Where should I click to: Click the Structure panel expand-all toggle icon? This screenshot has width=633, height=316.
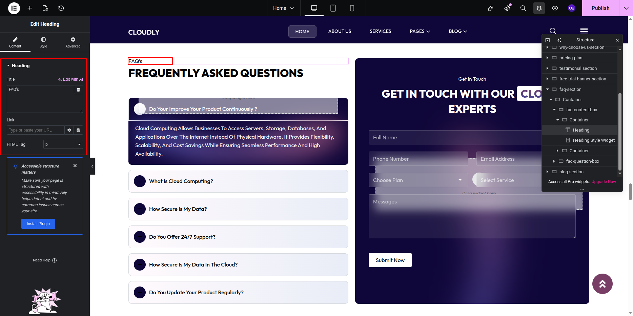pos(548,40)
